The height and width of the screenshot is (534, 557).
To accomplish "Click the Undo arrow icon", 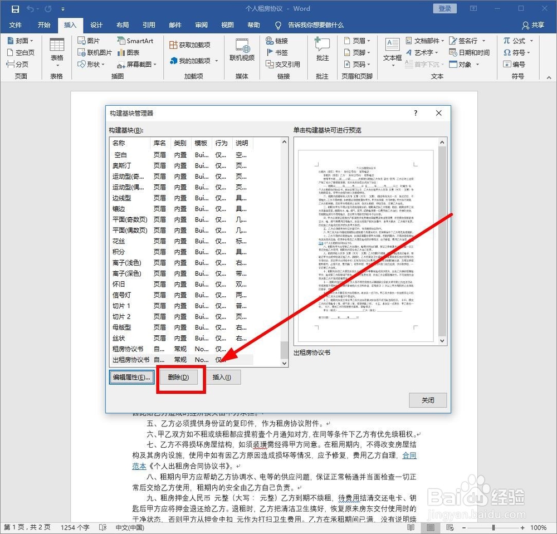I will pyautogui.click(x=30, y=9).
